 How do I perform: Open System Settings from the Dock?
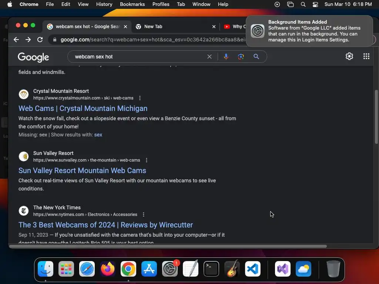click(170, 269)
